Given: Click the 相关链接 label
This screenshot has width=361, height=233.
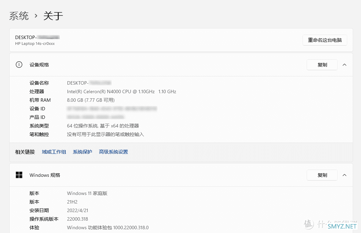Looking at the screenshot, I should [25, 152].
